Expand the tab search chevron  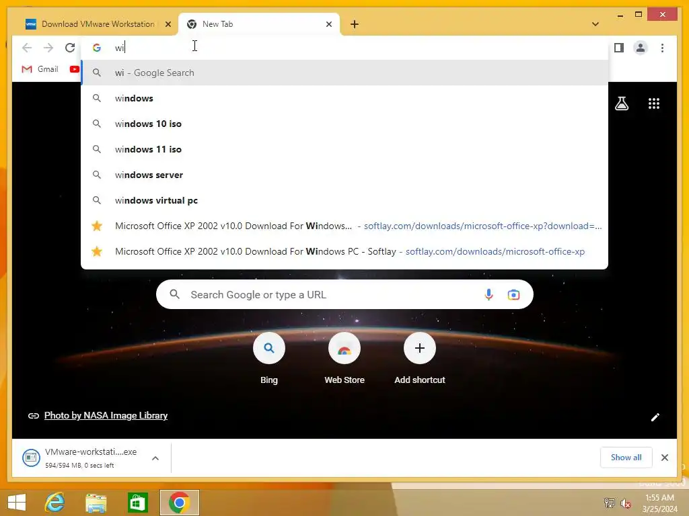595,24
